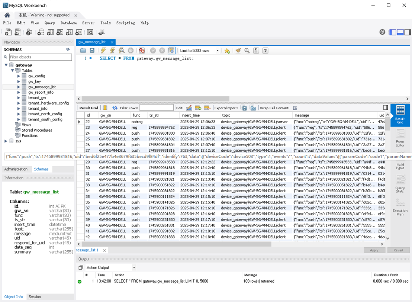Collapse the Tables folder node
Image resolution: width=412 pixels, height=302 pixels.
[12, 70]
